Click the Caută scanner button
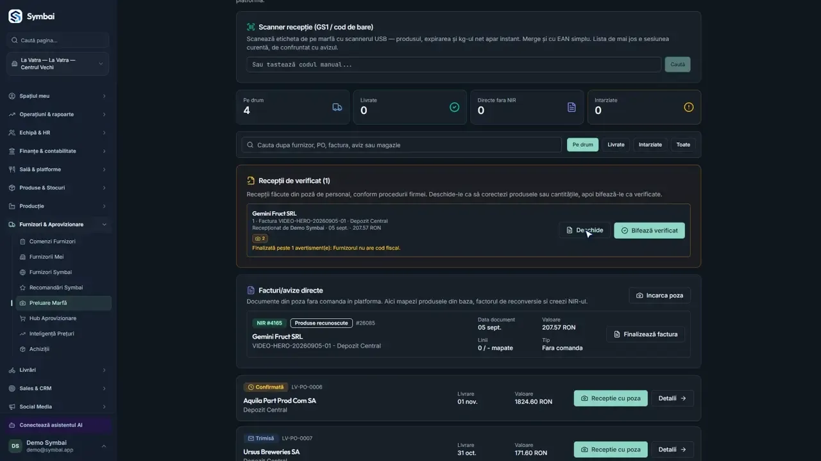This screenshot has width=821, height=461. point(677,65)
